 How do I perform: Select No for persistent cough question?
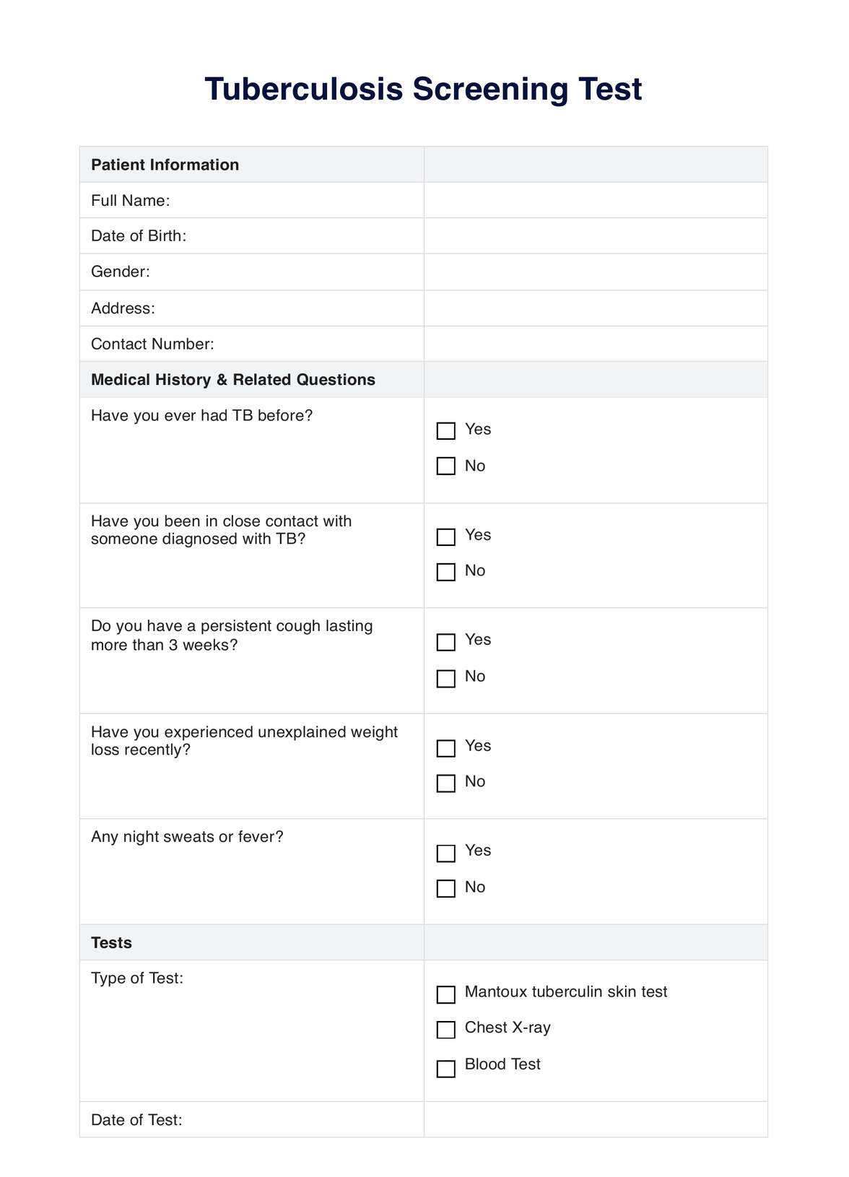pos(446,678)
